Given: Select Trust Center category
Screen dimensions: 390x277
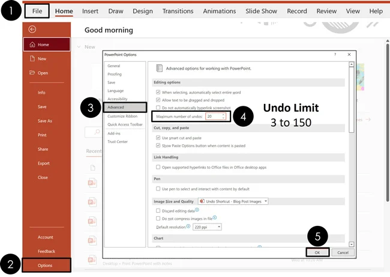Looking at the screenshot, I should 118,141.
